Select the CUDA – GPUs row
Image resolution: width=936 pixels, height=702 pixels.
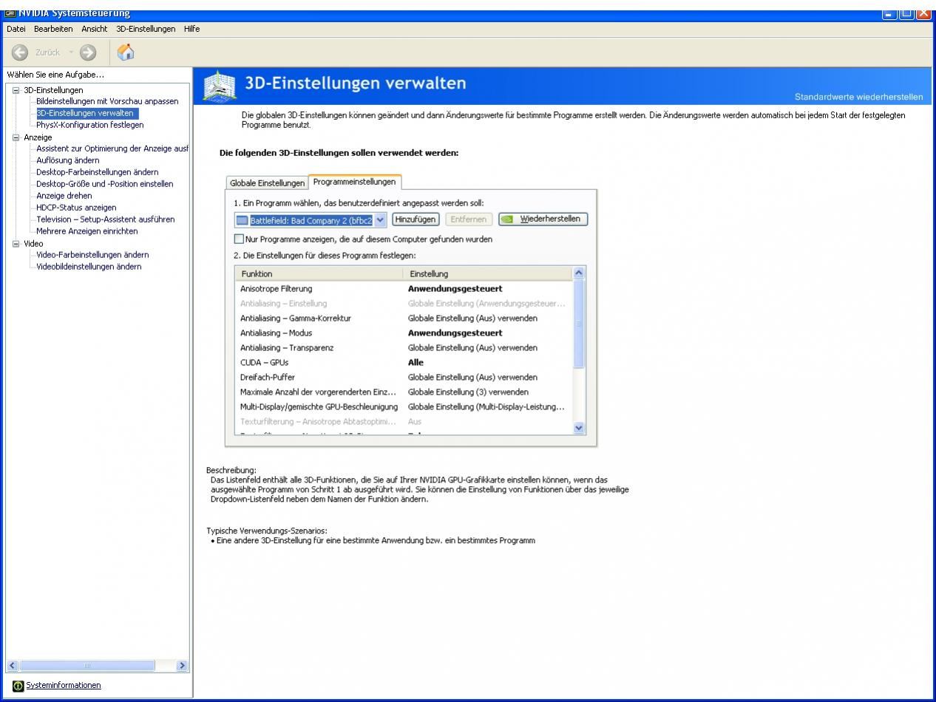click(x=404, y=363)
